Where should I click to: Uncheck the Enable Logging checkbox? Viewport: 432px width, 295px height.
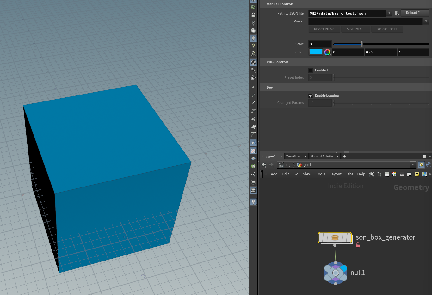click(311, 96)
